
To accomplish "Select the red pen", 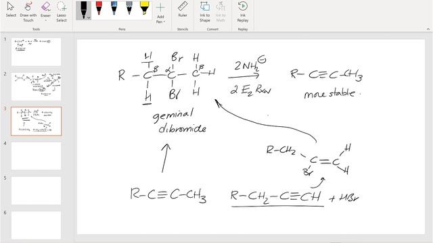I will [x=99, y=8].
